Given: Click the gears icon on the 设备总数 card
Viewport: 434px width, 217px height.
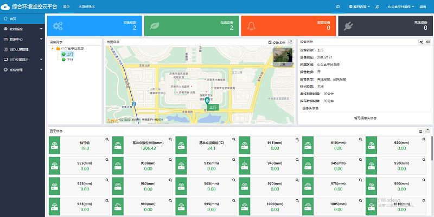Looking at the screenshot, I should 58,25.
